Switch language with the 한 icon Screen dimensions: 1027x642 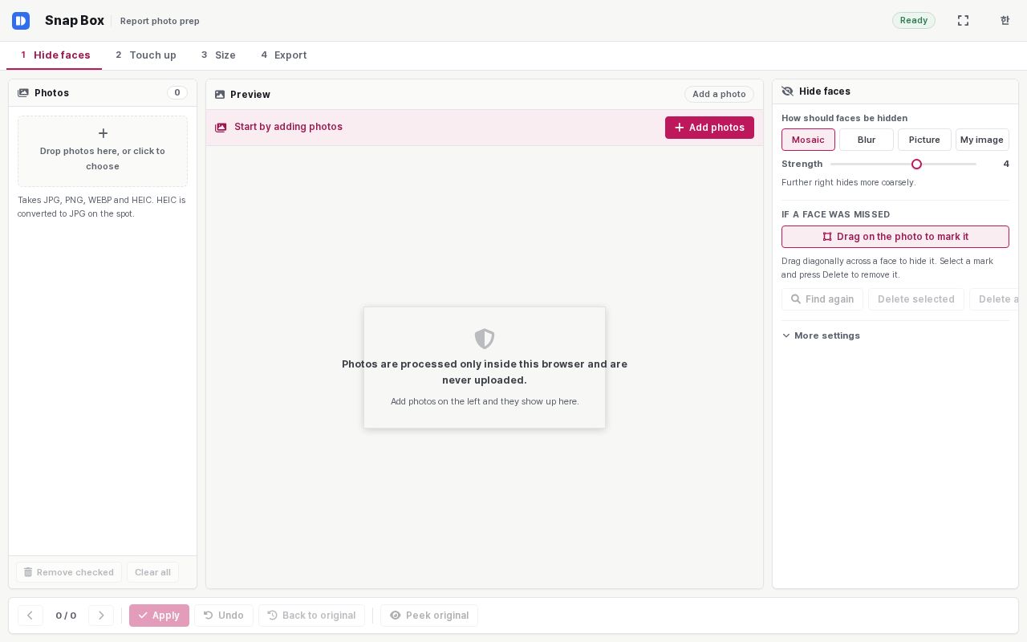pyautogui.click(x=1005, y=21)
